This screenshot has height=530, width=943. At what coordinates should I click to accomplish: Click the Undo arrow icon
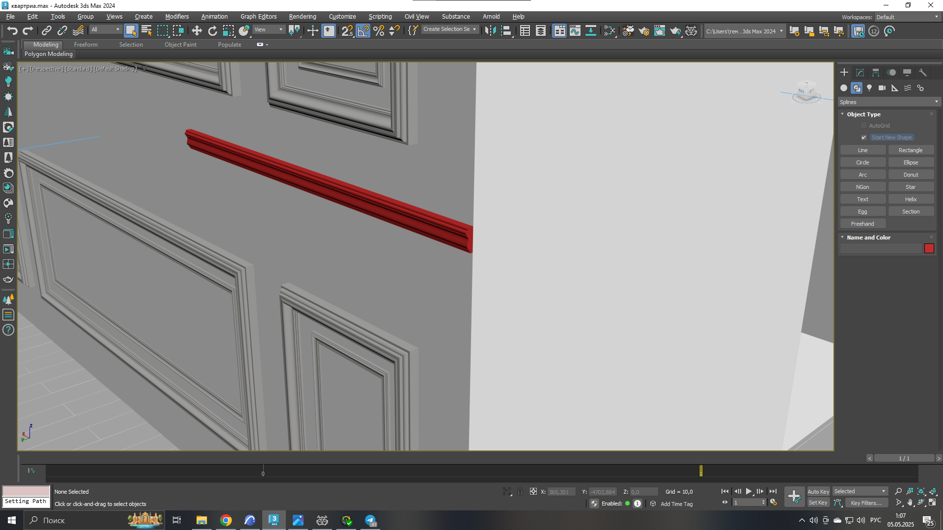point(12,31)
